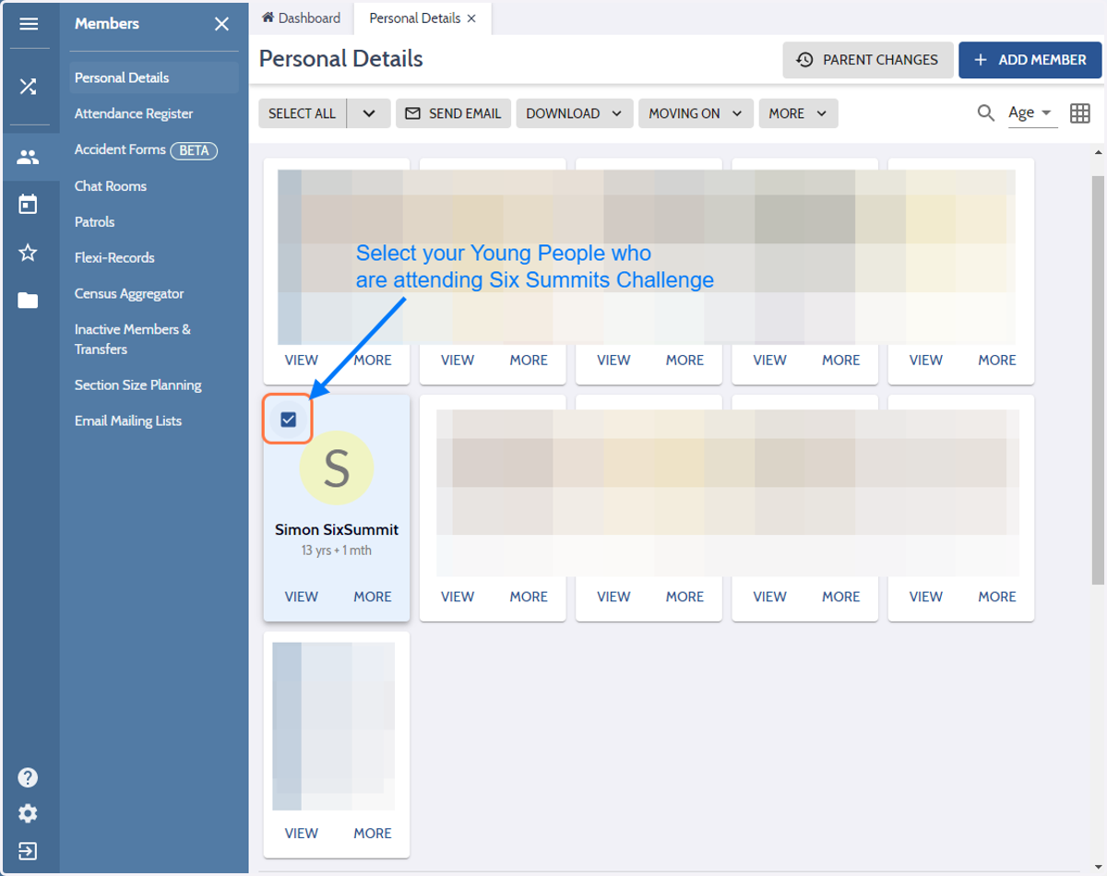The height and width of the screenshot is (876, 1107).
Task: Open the calendar events icon
Action: tap(29, 204)
